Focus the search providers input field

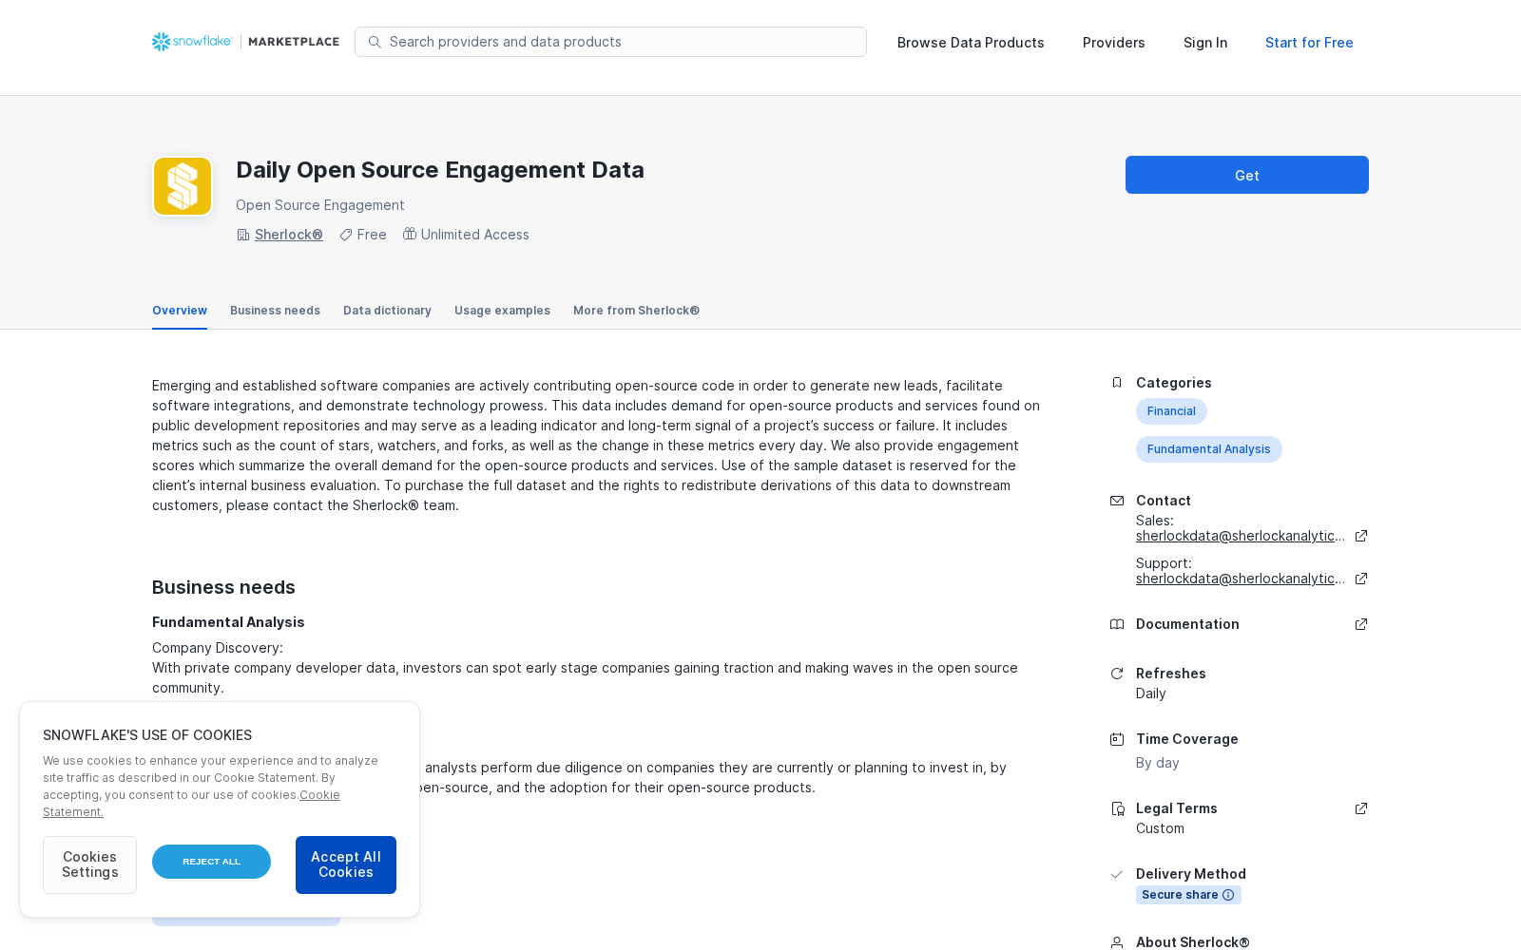click(x=610, y=42)
